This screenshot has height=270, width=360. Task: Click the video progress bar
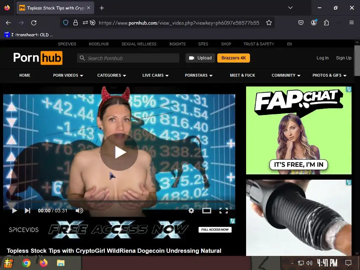[x=119, y=201]
